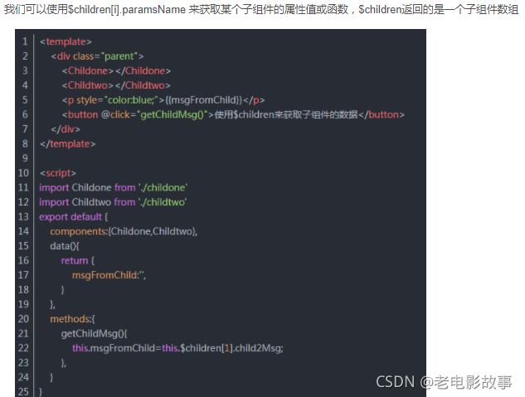
Task: Select the <Childone></Childone> component line
Action: click(116, 71)
